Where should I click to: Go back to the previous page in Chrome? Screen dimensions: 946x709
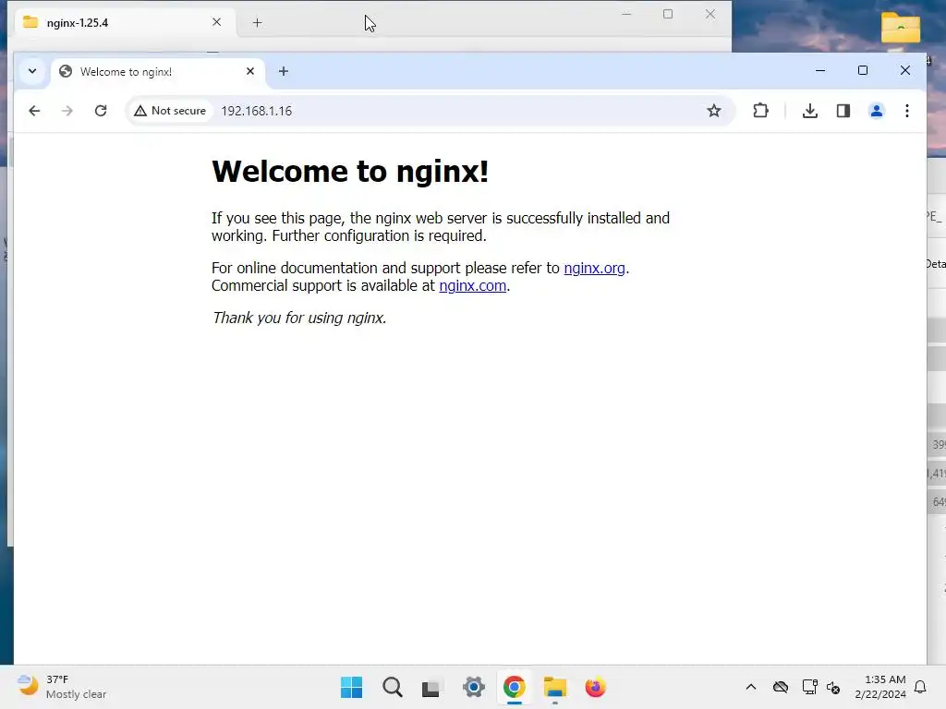(x=34, y=111)
